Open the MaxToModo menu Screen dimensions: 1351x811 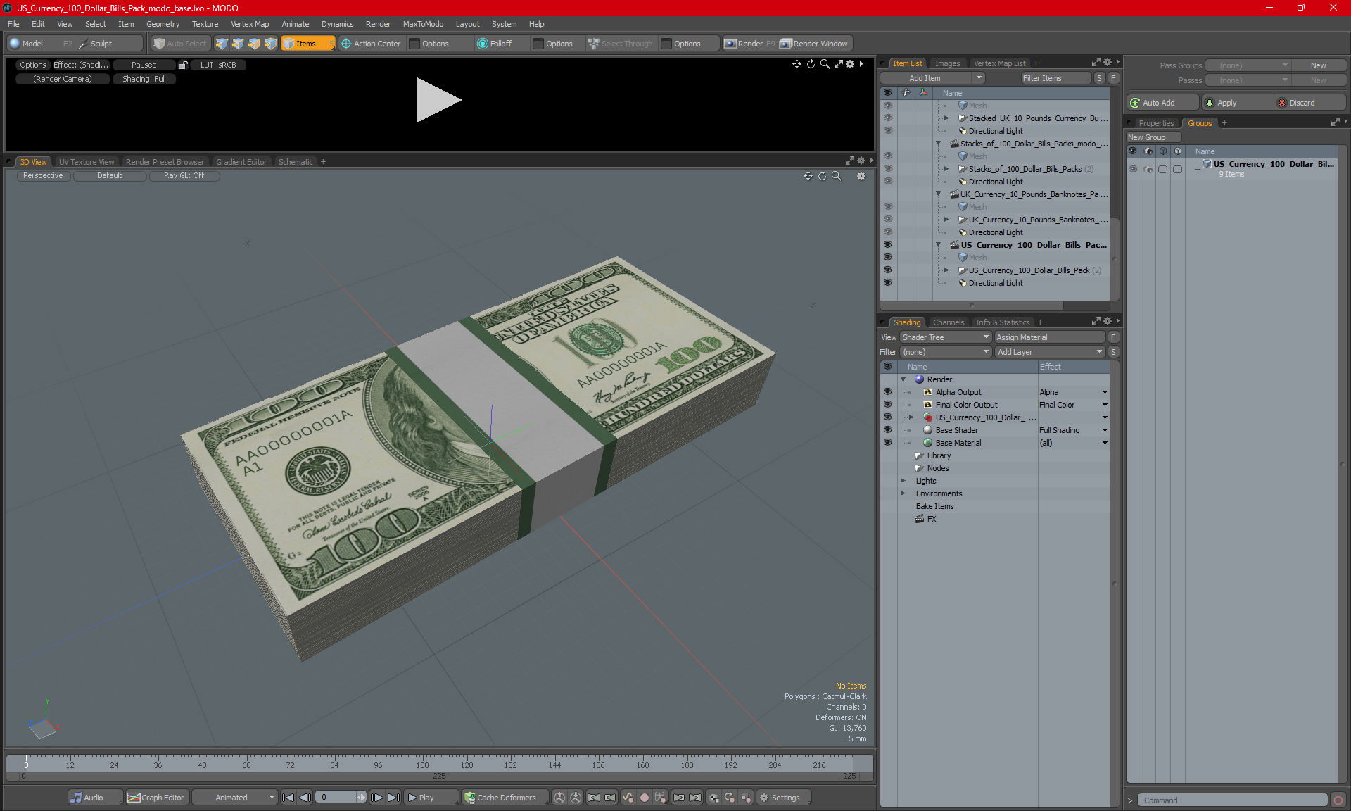click(423, 24)
